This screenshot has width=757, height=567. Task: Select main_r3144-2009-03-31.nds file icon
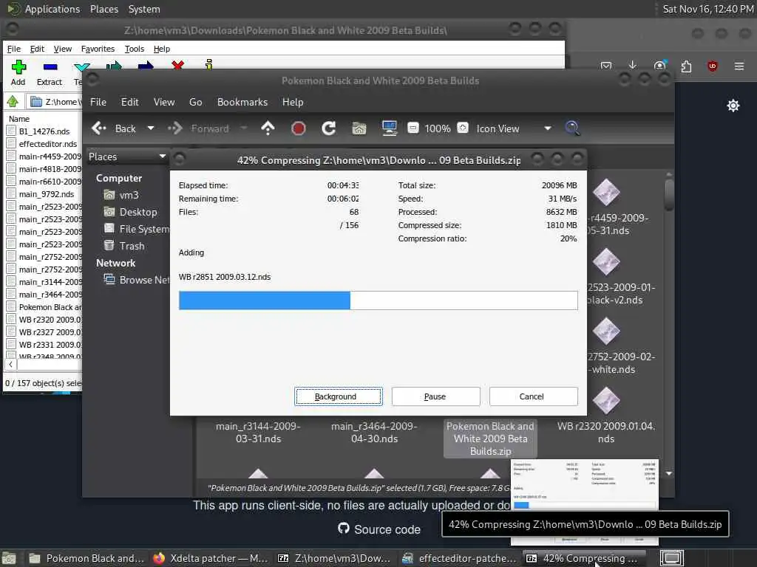258,433
